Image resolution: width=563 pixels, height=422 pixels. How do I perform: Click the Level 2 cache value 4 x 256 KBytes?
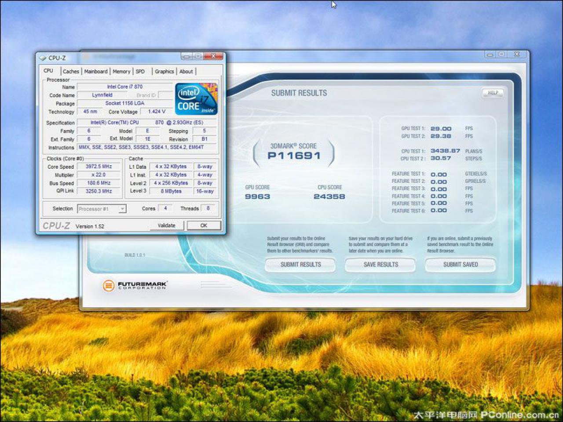[x=171, y=183]
